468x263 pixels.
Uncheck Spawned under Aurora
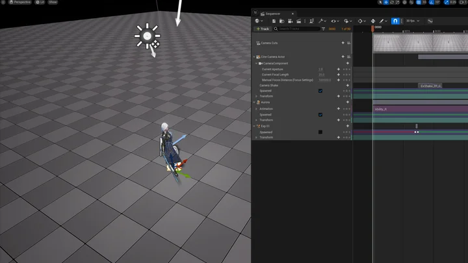tap(320, 115)
